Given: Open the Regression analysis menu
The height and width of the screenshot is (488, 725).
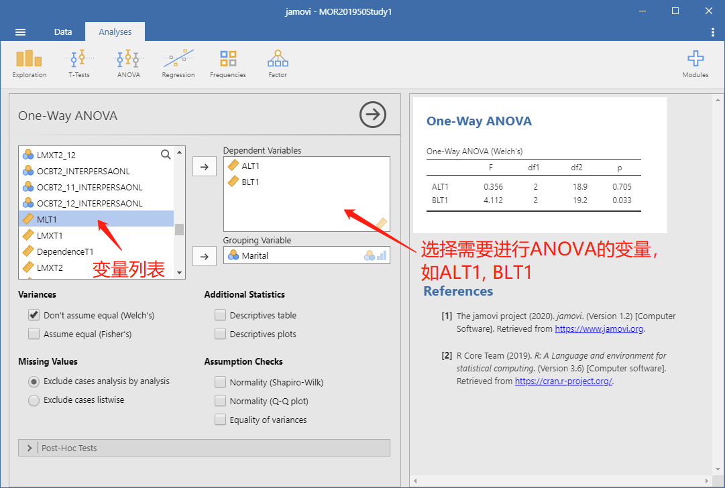Looking at the screenshot, I should [178, 64].
